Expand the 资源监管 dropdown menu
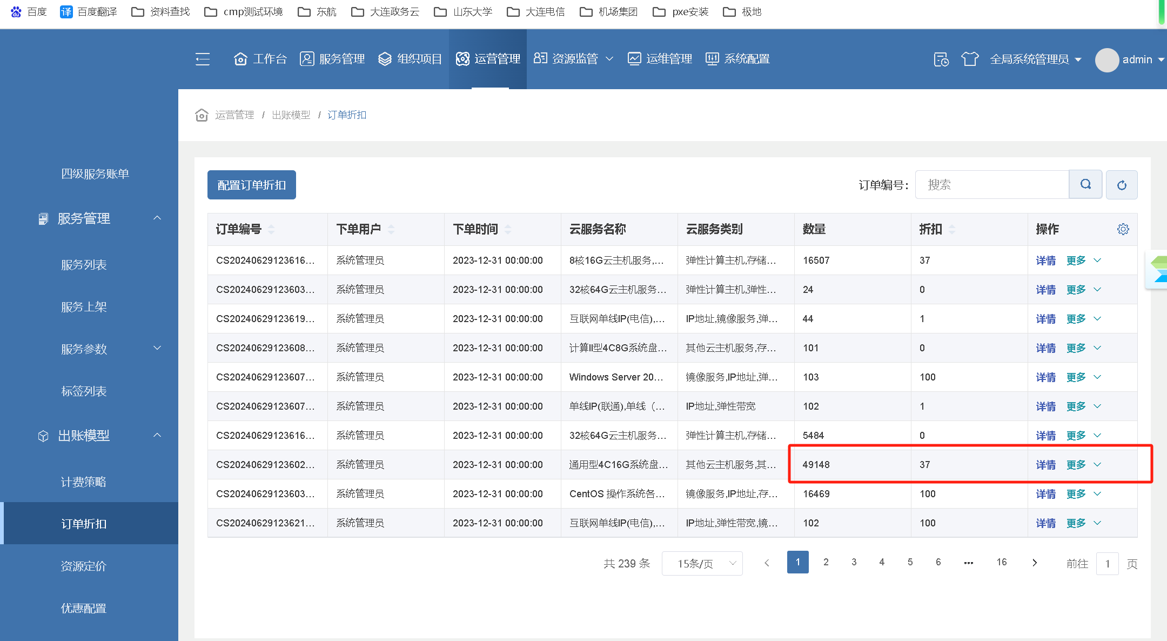1167x641 pixels. pyautogui.click(x=573, y=59)
